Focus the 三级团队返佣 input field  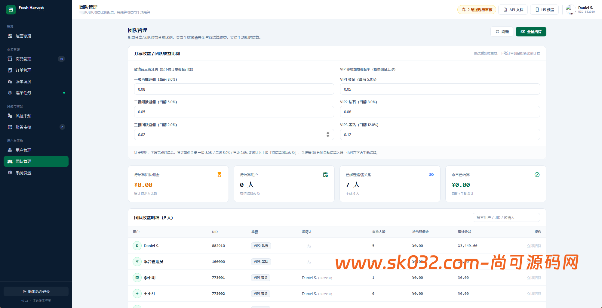point(234,135)
